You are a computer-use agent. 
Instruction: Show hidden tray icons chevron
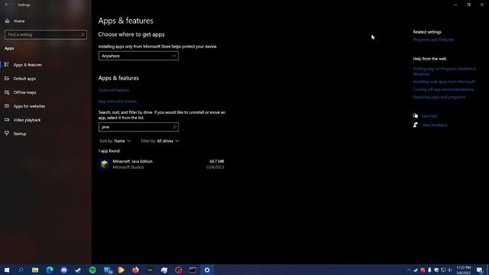click(409, 270)
